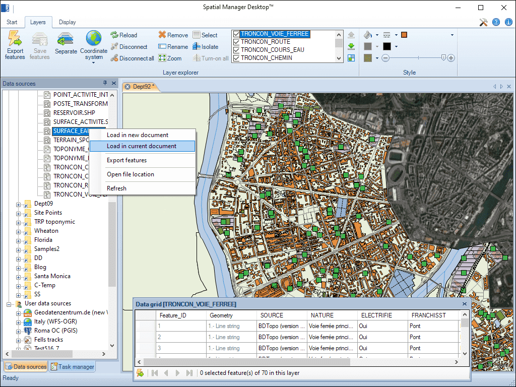Decrease size with the slider minus button
516x387 pixels.
coord(385,58)
